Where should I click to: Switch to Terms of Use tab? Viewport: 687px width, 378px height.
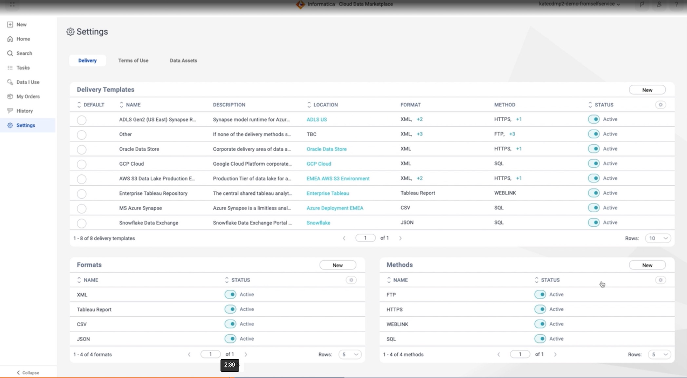(x=133, y=61)
